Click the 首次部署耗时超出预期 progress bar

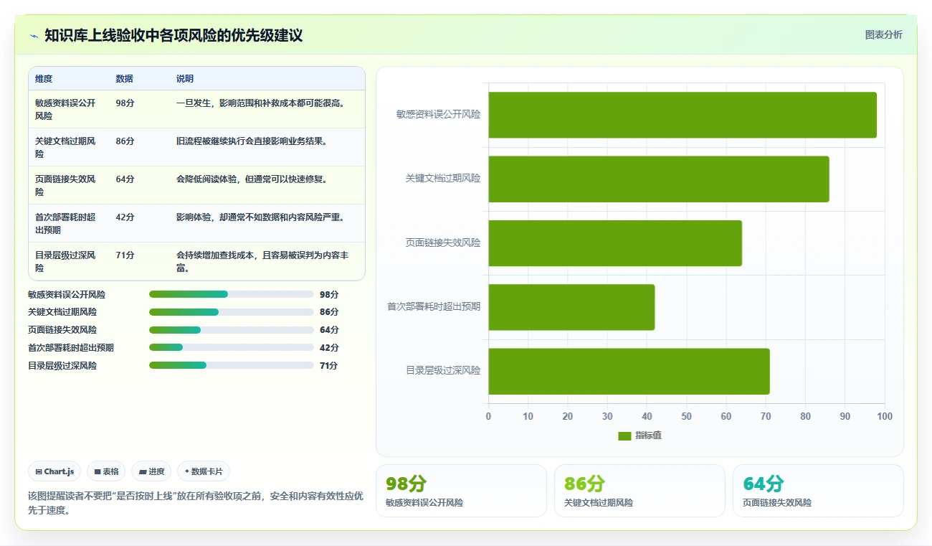pyautogui.click(x=232, y=348)
